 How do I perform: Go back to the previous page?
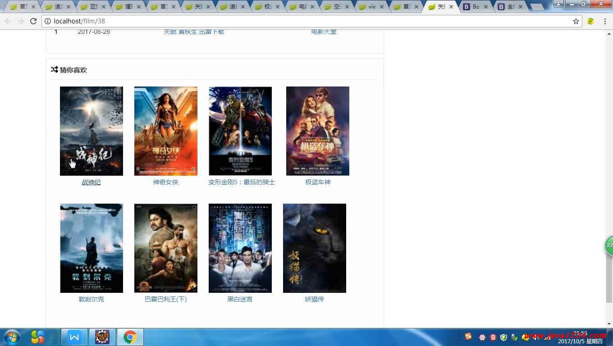tap(8, 21)
